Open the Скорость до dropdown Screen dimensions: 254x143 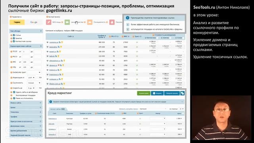[31, 88]
